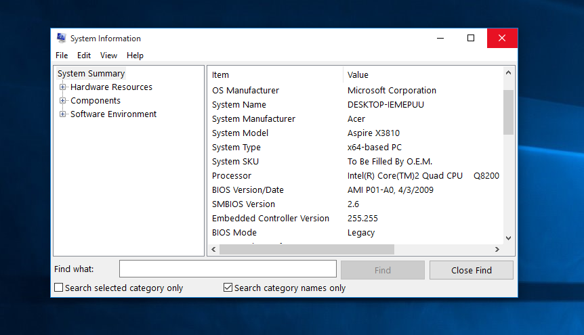Click the horizontal scrollbar thumb
The width and height of the screenshot is (584, 335).
[x=307, y=249]
